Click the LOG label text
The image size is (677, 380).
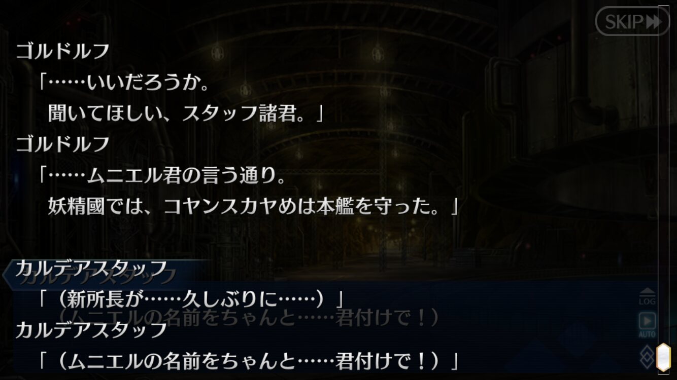pyautogui.click(x=647, y=302)
